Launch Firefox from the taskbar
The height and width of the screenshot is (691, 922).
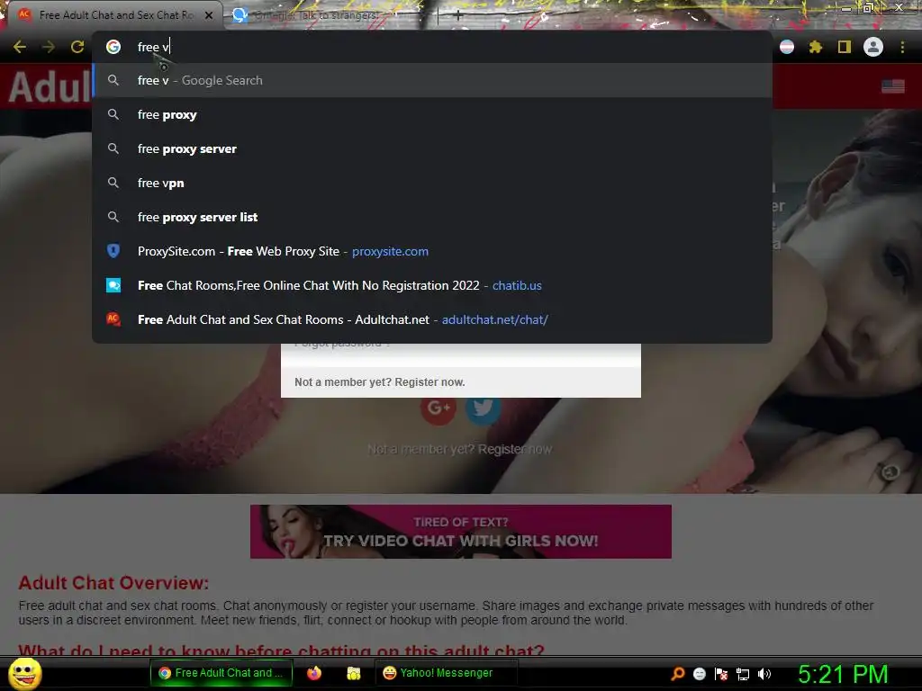click(x=314, y=673)
